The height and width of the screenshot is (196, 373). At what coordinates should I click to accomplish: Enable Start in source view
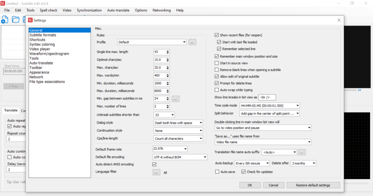[x=217, y=63]
